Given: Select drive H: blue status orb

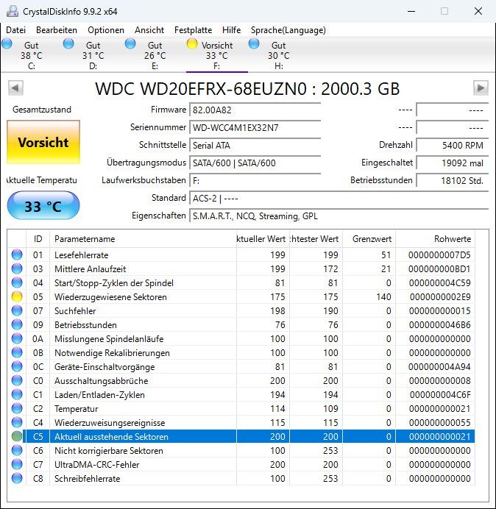Looking at the screenshot, I should (x=254, y=43).
